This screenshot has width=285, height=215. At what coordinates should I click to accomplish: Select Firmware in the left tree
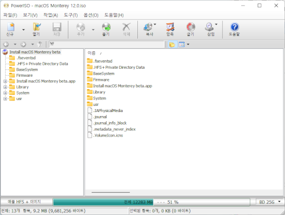pyautogui.click(x=25, y=76)
